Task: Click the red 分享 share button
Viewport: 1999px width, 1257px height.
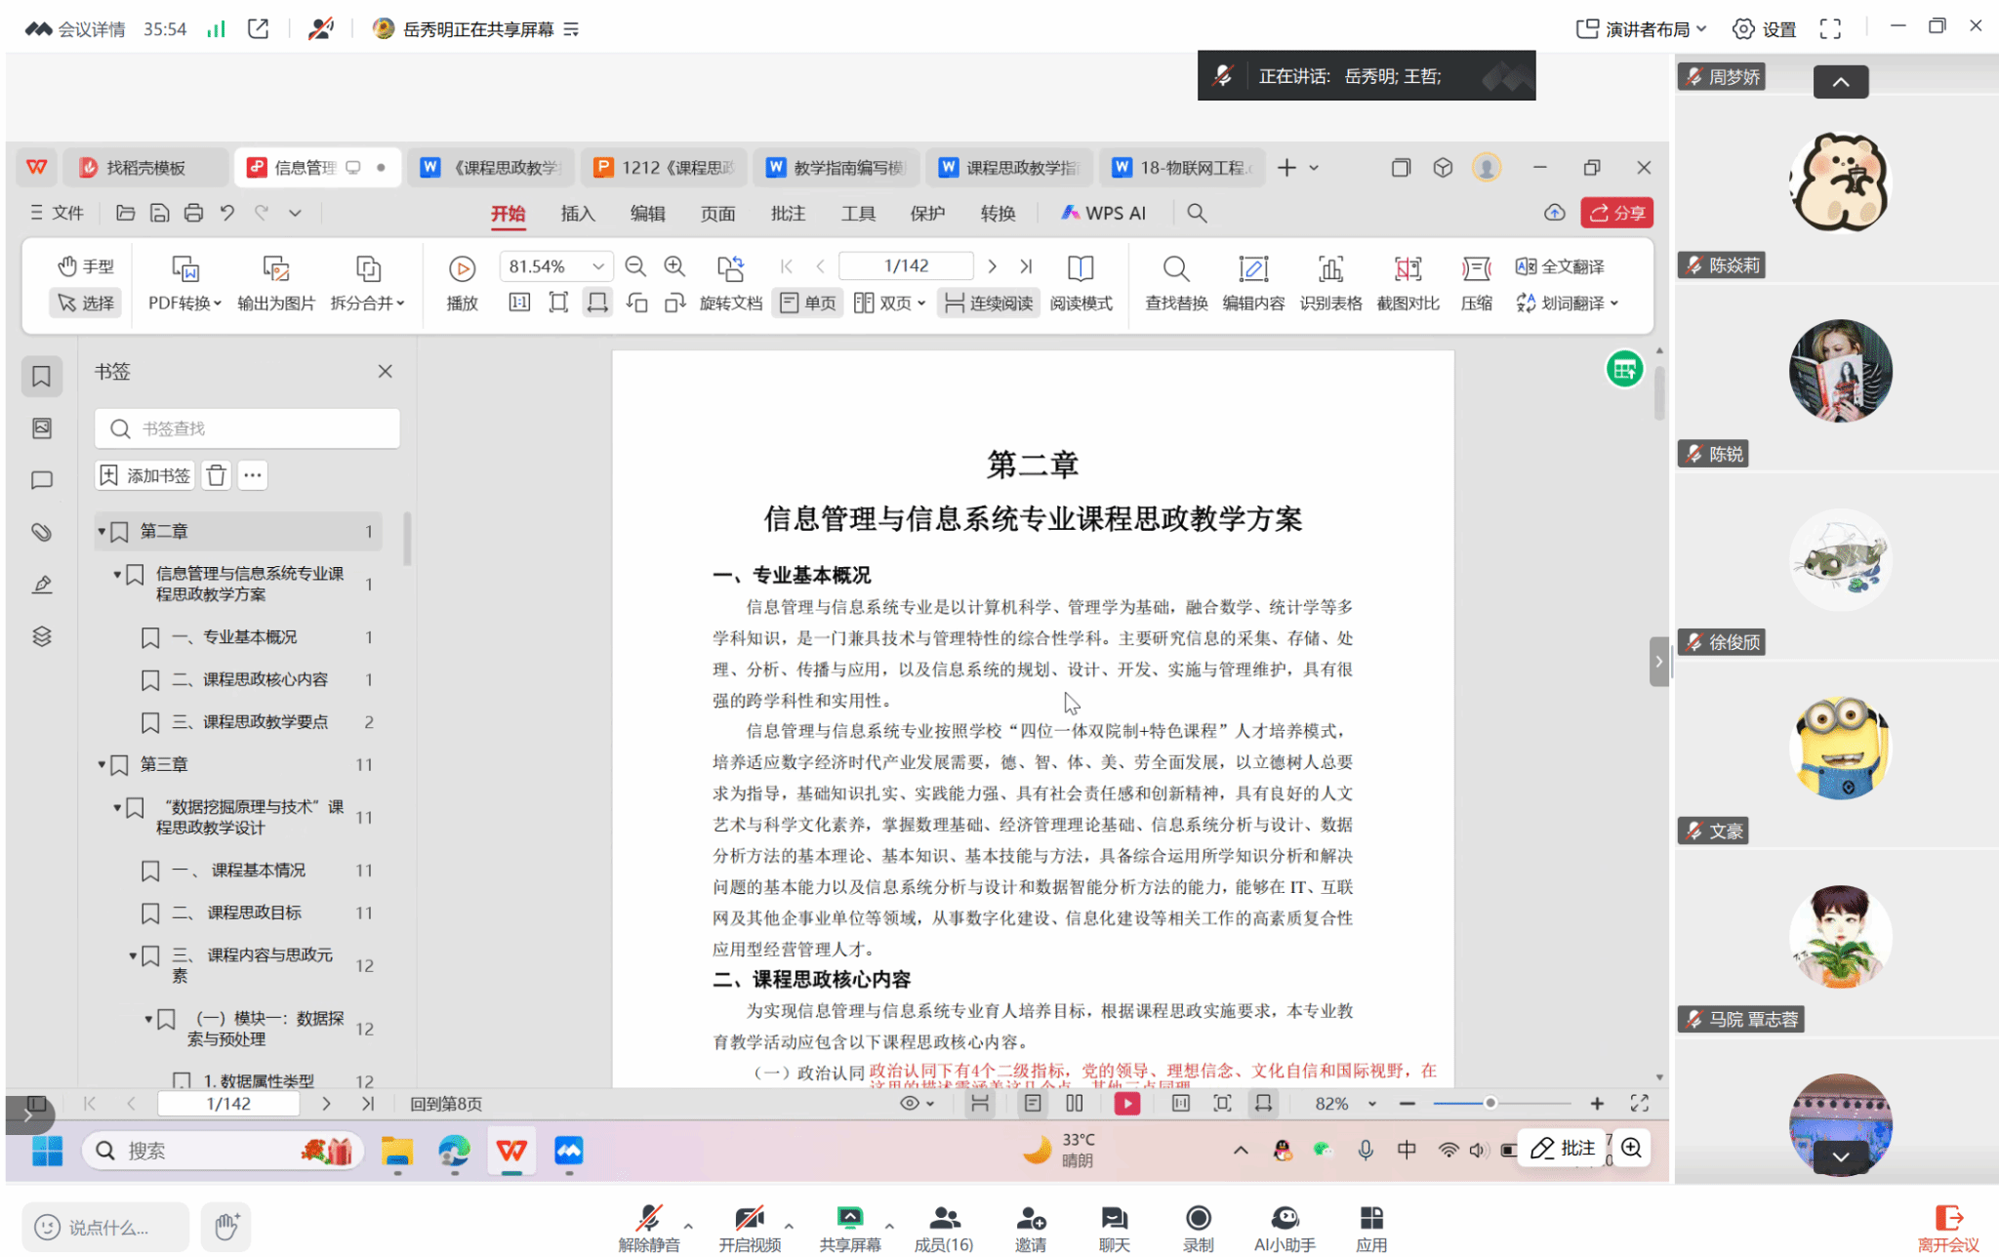Action: (x=1616, y=213)
